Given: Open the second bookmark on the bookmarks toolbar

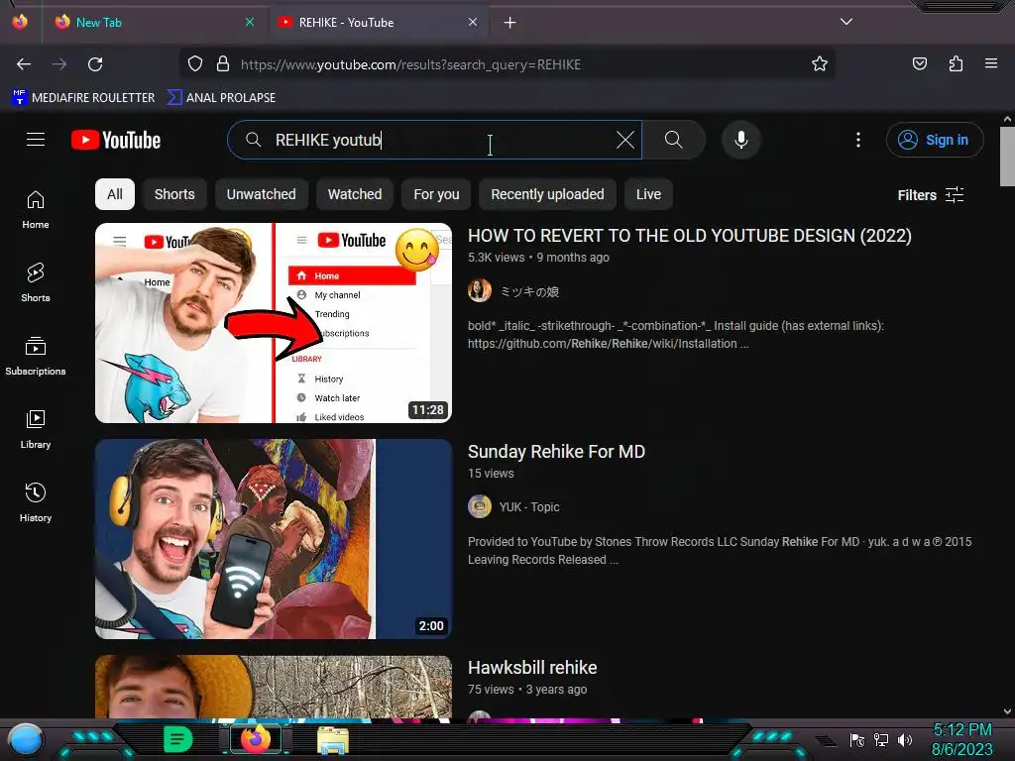Looking at the screenshot, I should [222, 98].
